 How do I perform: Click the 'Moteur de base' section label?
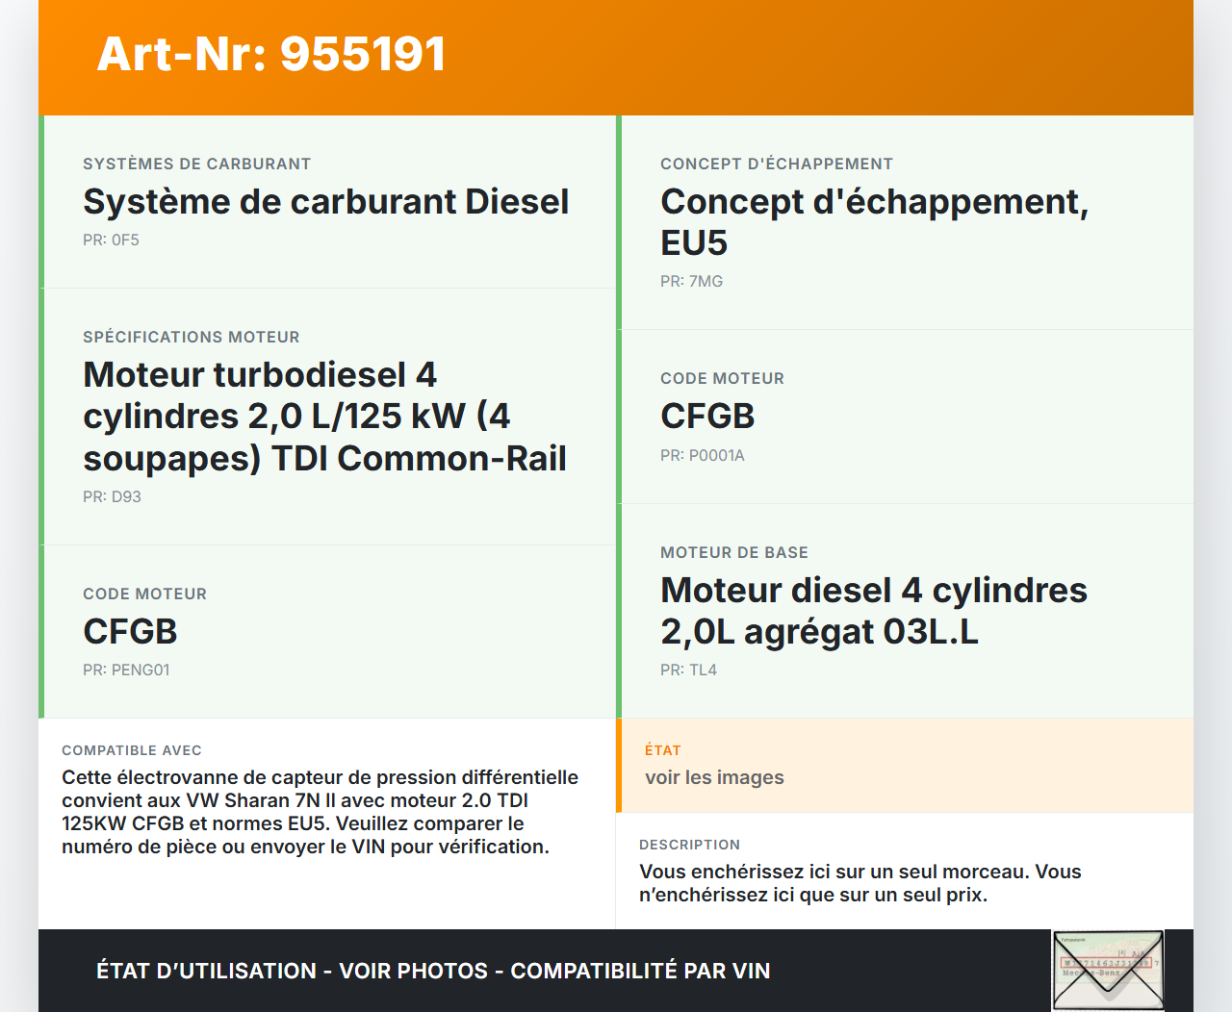point(733,553)
